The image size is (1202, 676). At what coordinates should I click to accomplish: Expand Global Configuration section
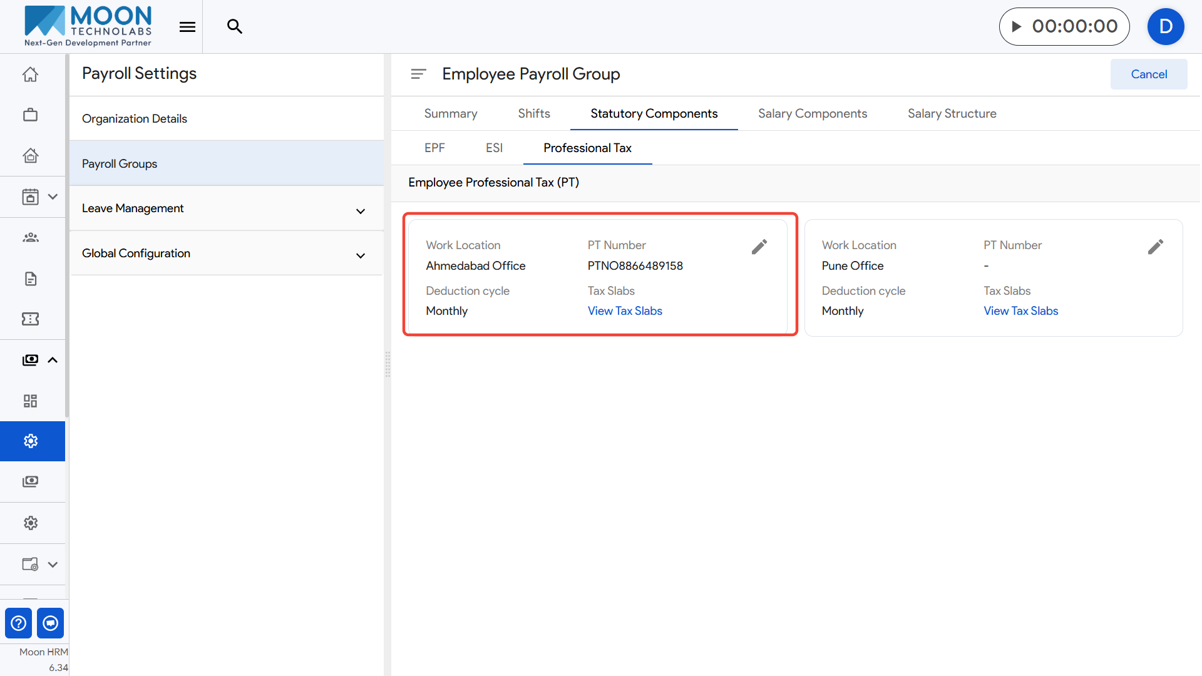pos(361,255)
